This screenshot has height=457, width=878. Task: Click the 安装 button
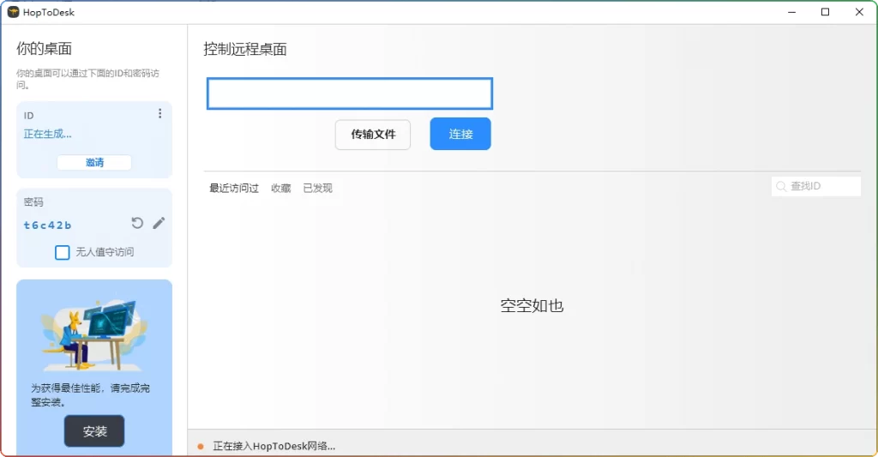click(94, 430)
